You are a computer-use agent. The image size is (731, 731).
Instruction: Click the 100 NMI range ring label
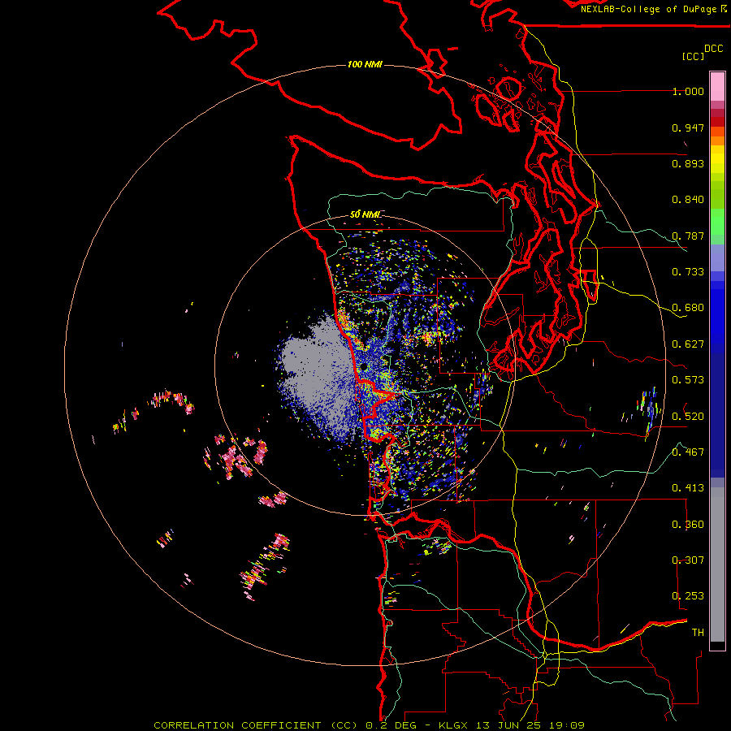365,64
